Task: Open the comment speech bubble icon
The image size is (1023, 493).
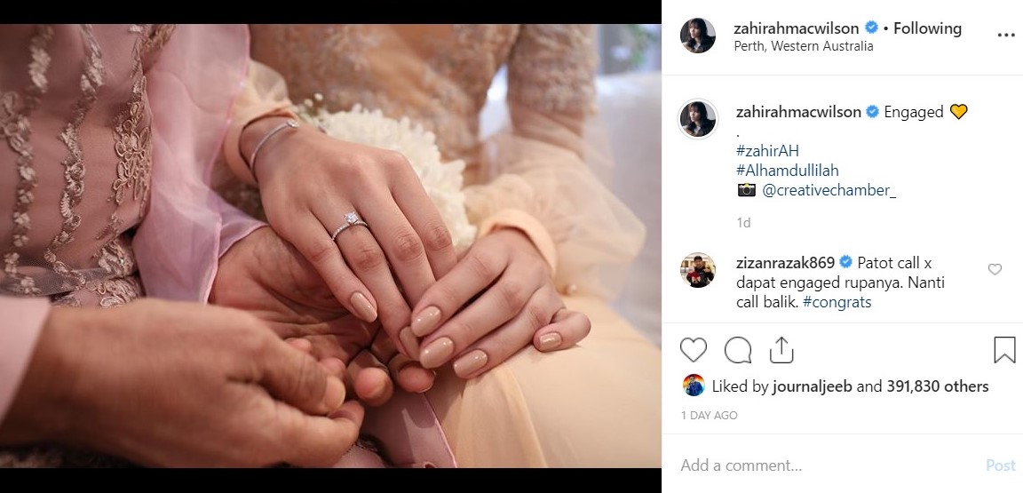Action: click(737, 350)
